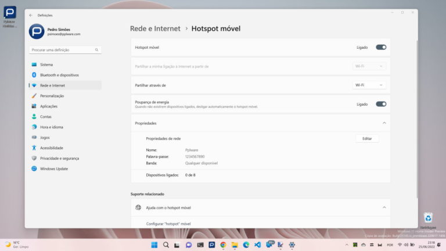Select Contas in the sidebar
Image resolution: width=446 pixels, height=251 pixels.
click(x=46, y=117)
